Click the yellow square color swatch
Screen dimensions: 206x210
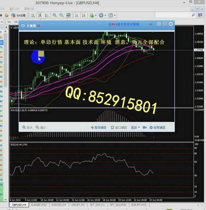pyautogui.click(x=41, y=54)
